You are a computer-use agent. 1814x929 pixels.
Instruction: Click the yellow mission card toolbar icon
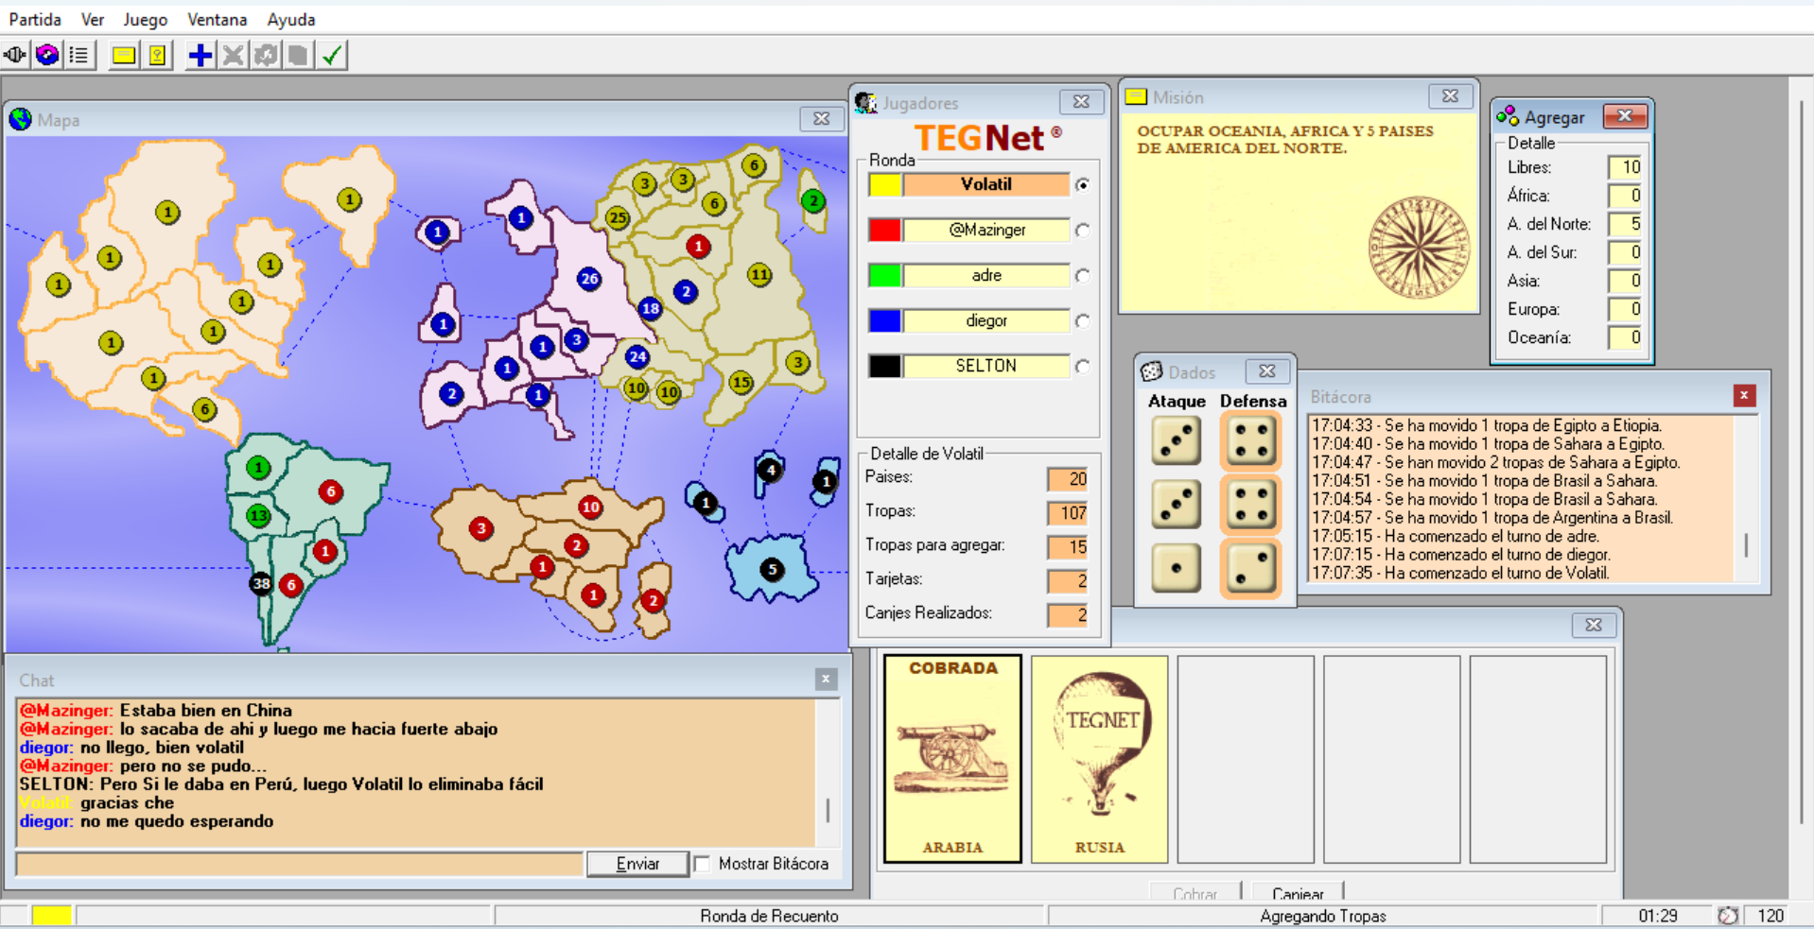pos(123,56)
